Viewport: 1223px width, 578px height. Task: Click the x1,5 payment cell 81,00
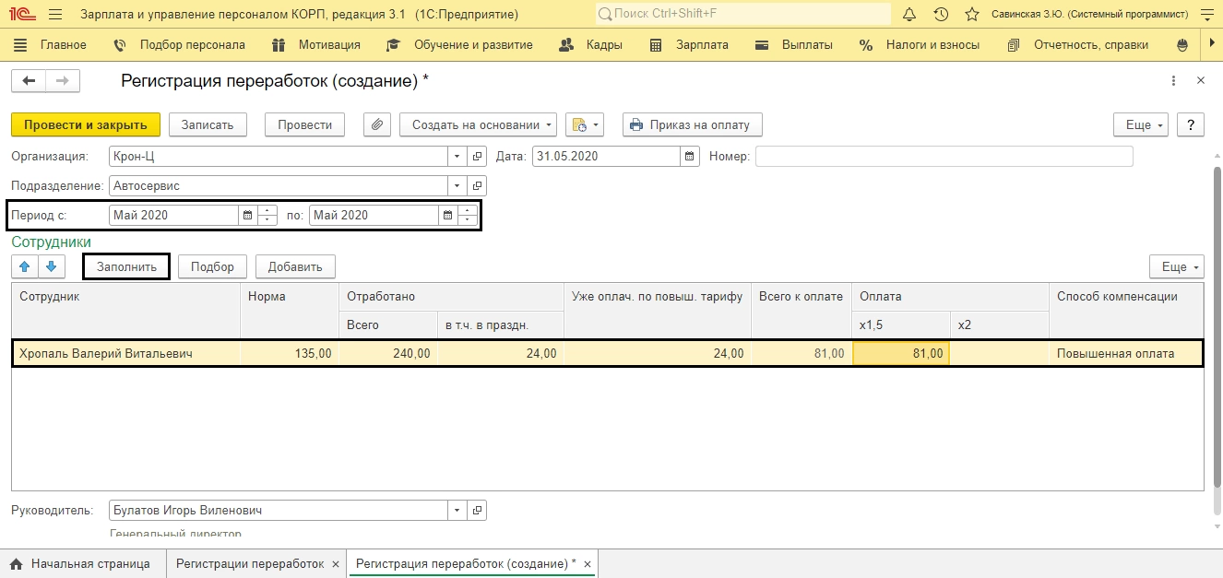click(901, 354)
